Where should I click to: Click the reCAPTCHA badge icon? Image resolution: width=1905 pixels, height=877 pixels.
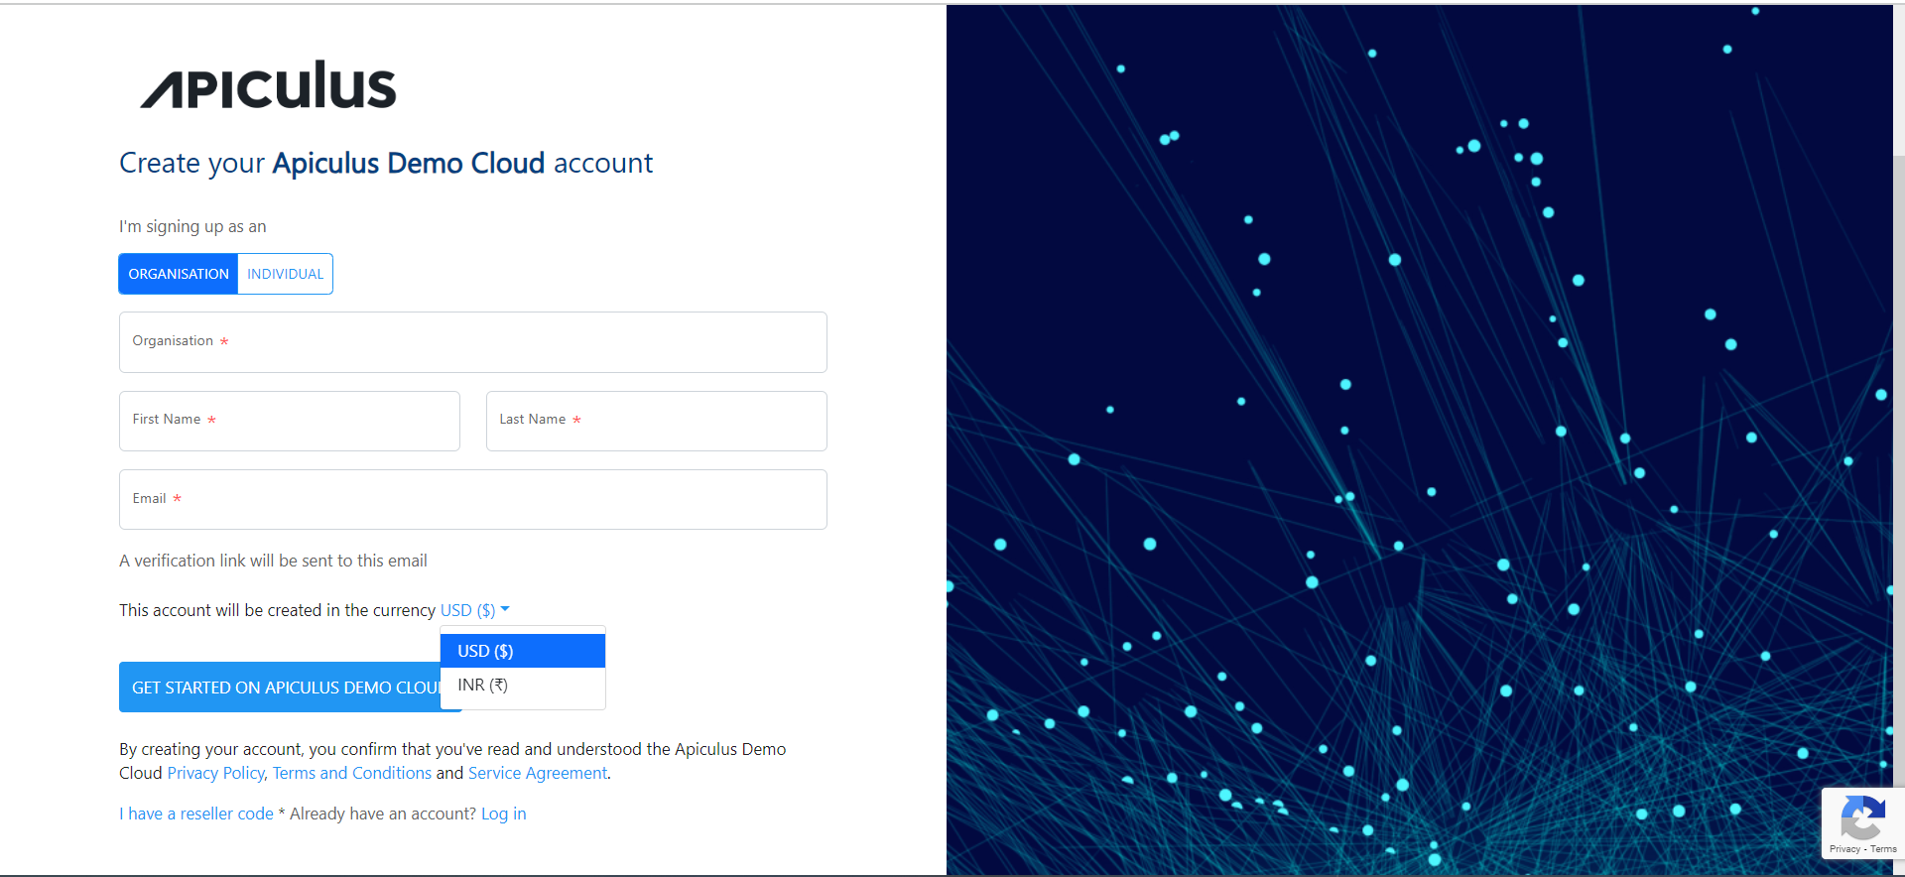pos(1862,817)
